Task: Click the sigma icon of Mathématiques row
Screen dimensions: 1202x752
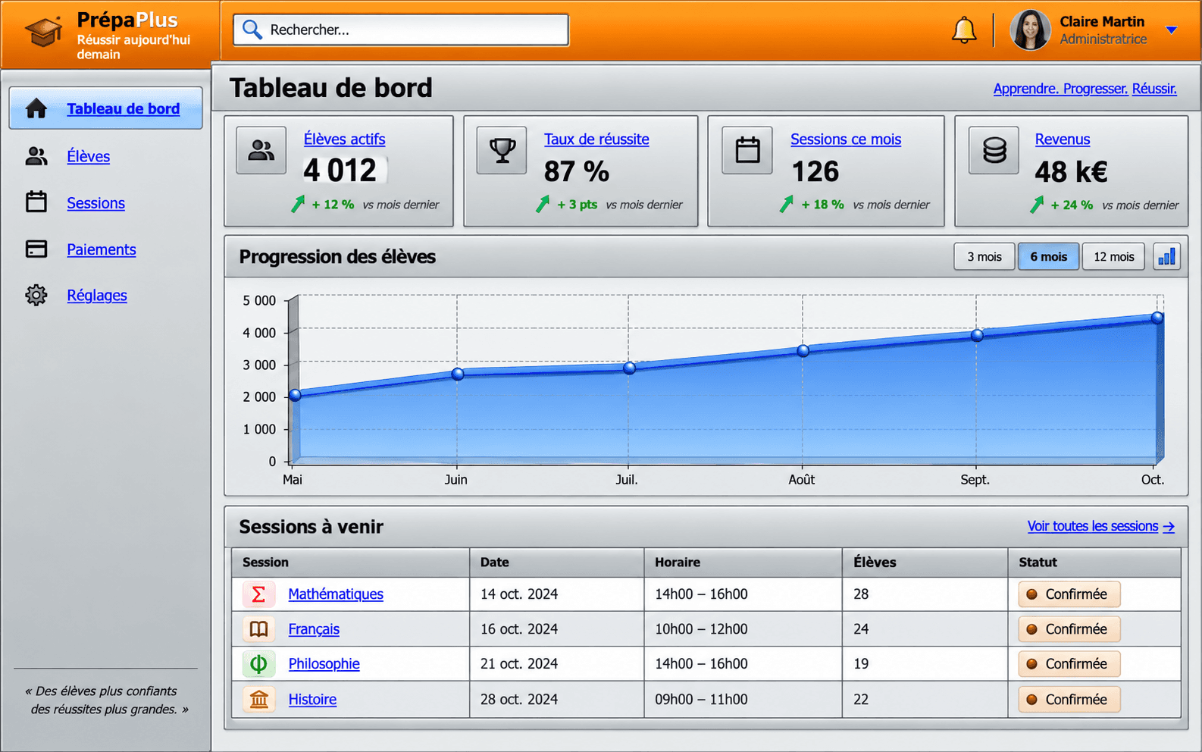Action: click(258, 594)
